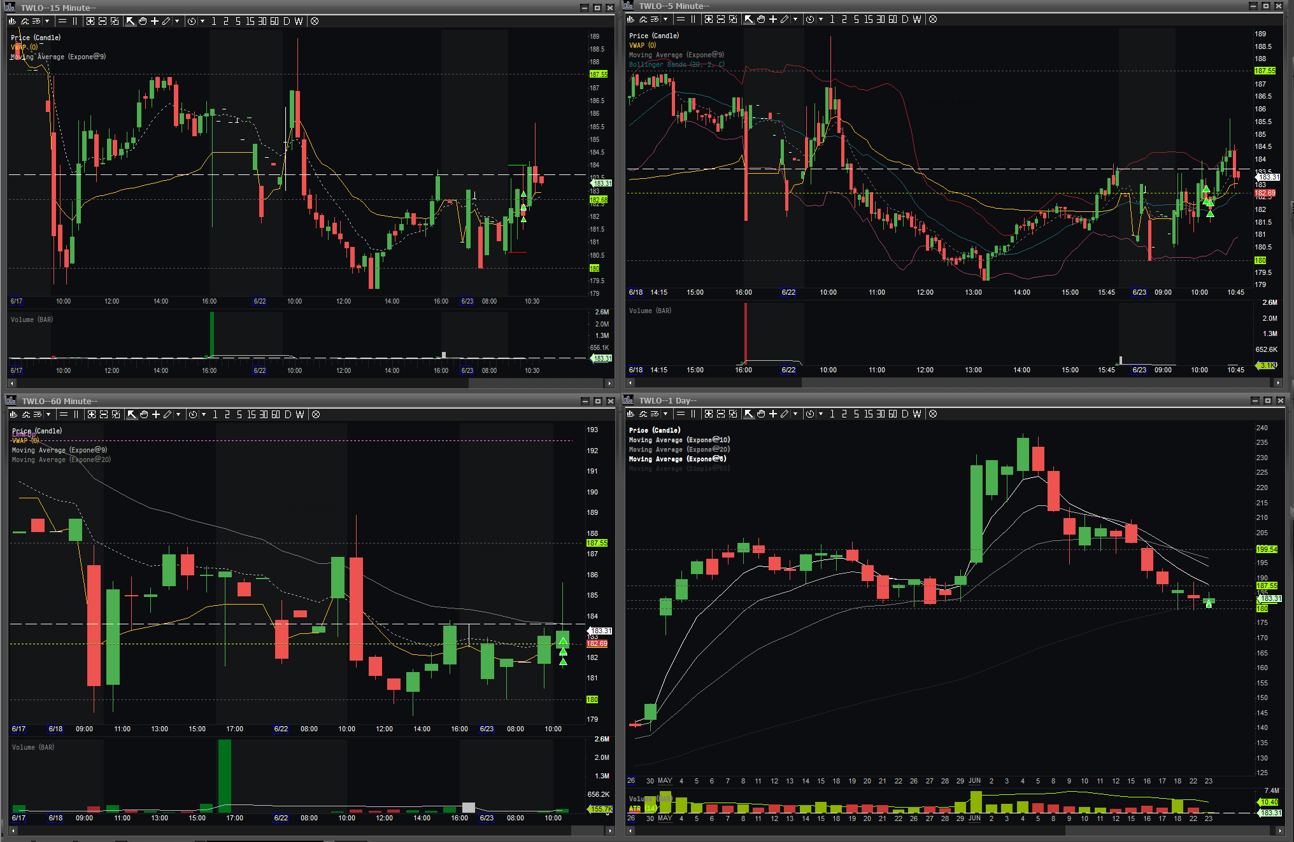Screen dimensions: 1294x842
Task: Select pointer arrow tool in 60 Minute chart
Action: point(132,414)
